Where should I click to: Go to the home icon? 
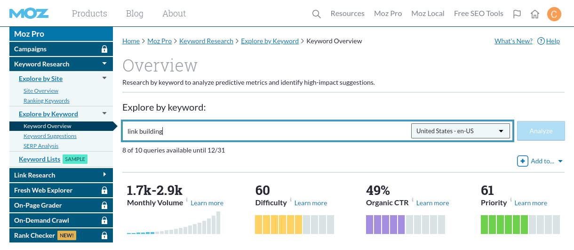535,14
